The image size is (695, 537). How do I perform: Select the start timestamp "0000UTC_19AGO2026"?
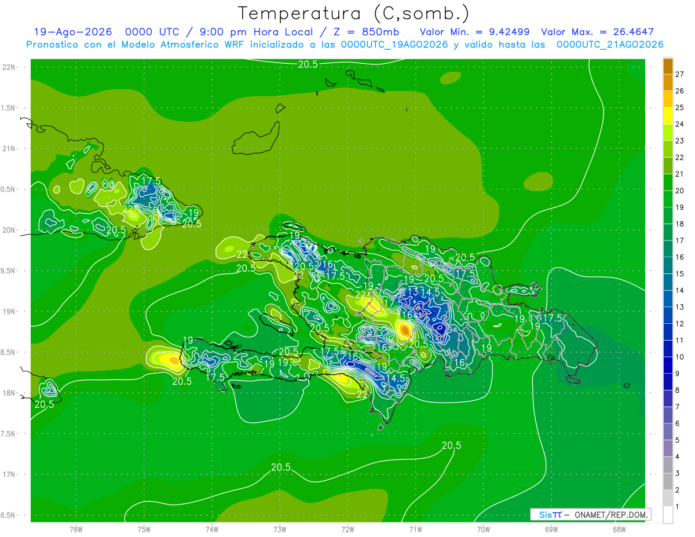click(394, 45)
